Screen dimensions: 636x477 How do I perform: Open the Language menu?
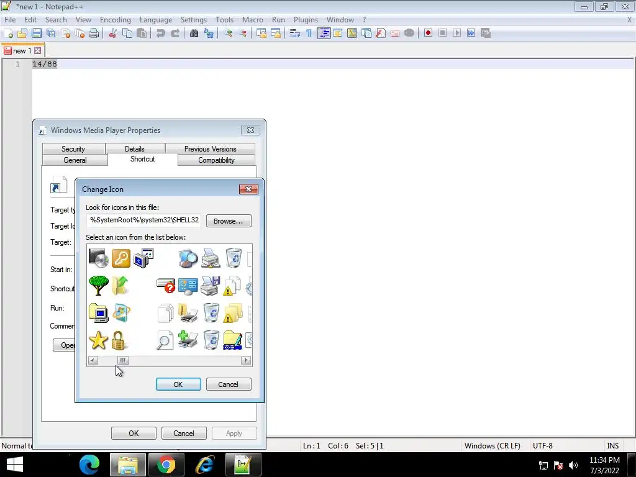click(156, 19)
